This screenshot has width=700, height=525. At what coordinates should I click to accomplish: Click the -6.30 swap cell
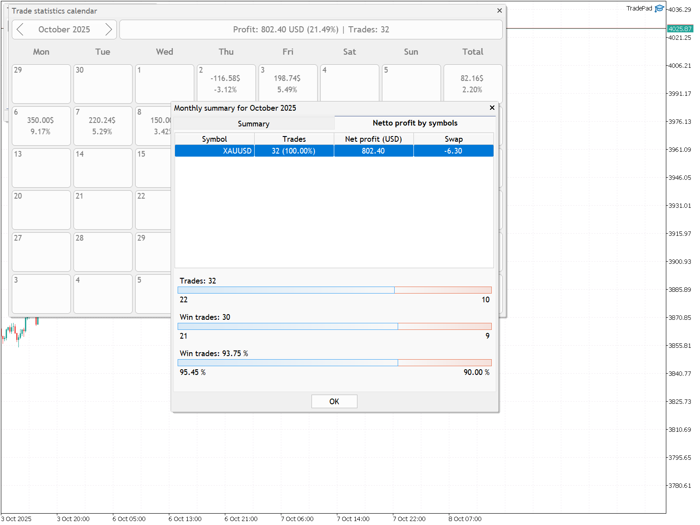pos(454,151)
